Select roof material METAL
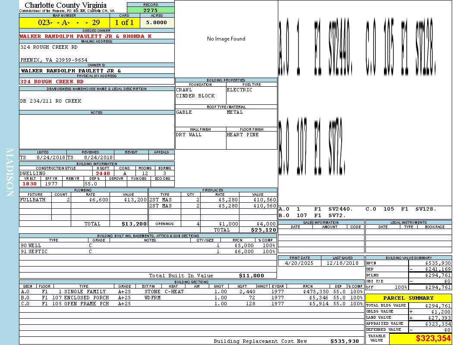The image size is (453, 345). [x=235, y=112]
